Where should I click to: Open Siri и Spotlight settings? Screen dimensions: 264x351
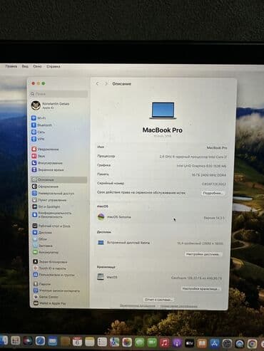pyautogui.click(x=46, y=206)
